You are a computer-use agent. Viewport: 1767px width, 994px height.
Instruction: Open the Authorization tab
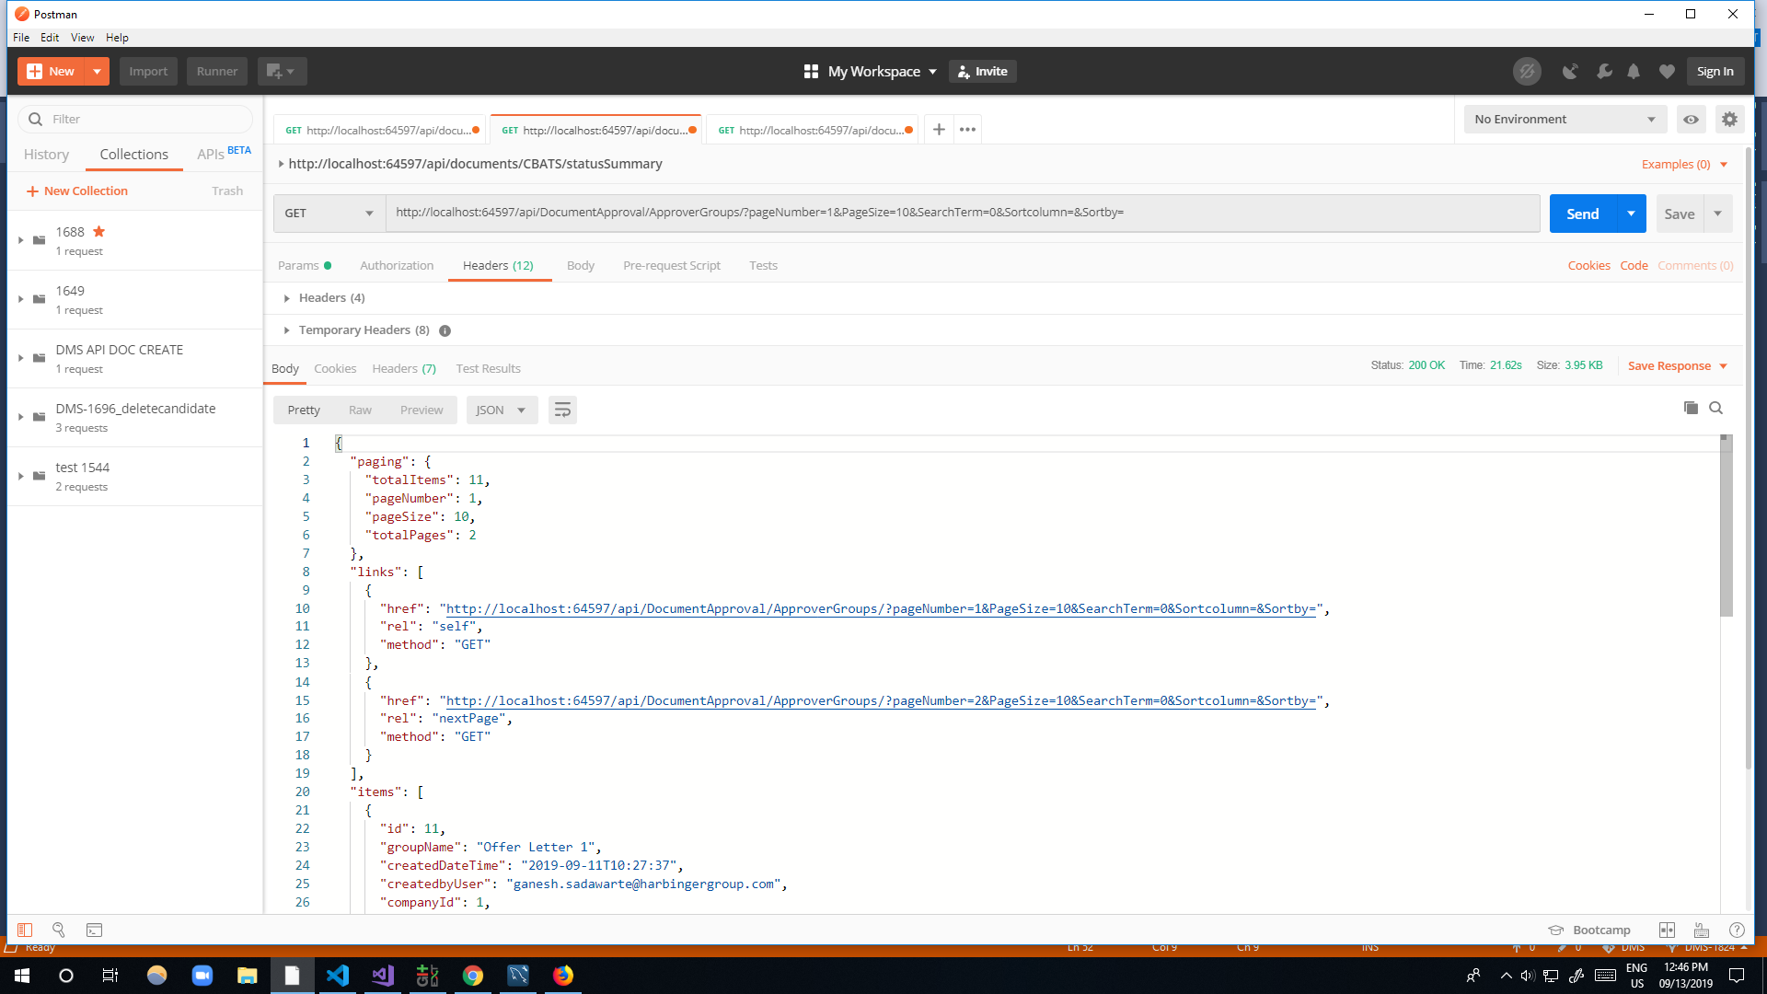(397, 266)
